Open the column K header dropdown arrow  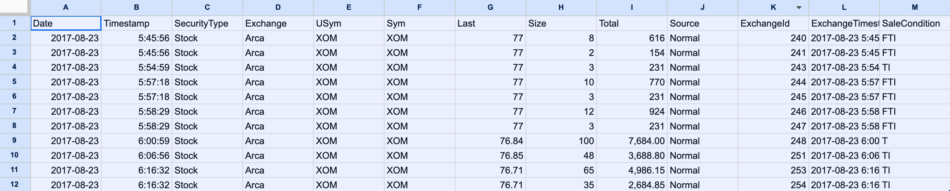(x=799, y=8)
